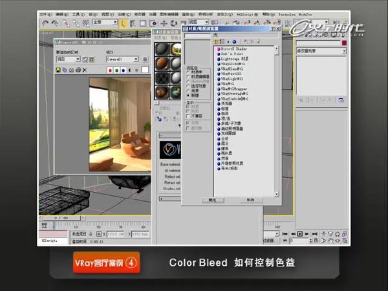Switch material browser to large icons view
The image size is (388, 291).
pyautogui.click(x=234, y=41)
